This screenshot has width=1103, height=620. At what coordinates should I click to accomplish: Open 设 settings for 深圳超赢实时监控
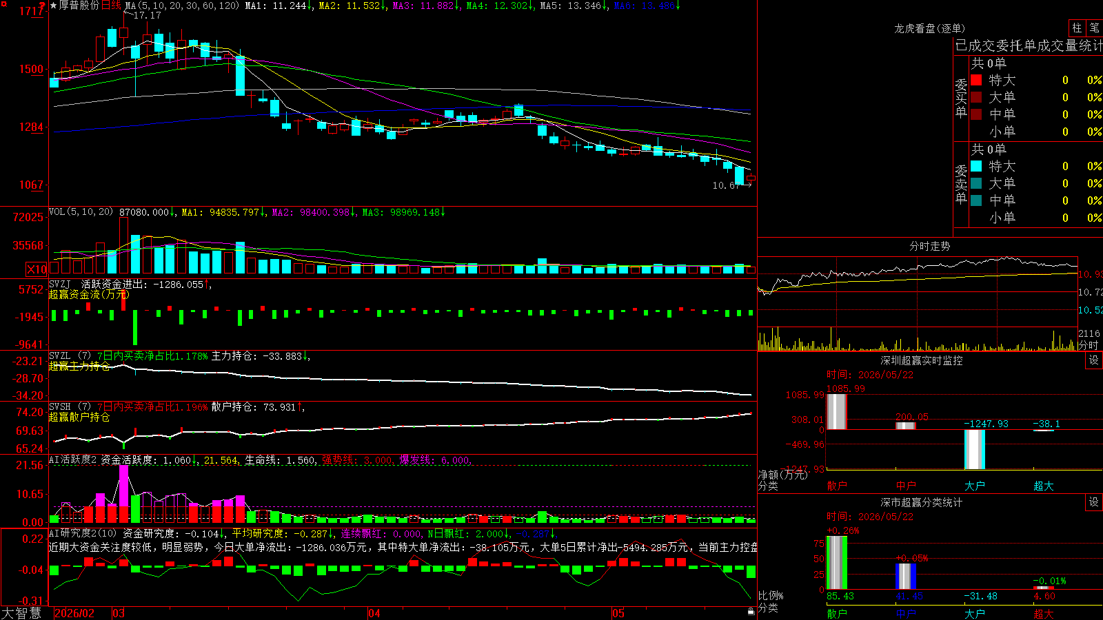click(x=1094, y=360)
